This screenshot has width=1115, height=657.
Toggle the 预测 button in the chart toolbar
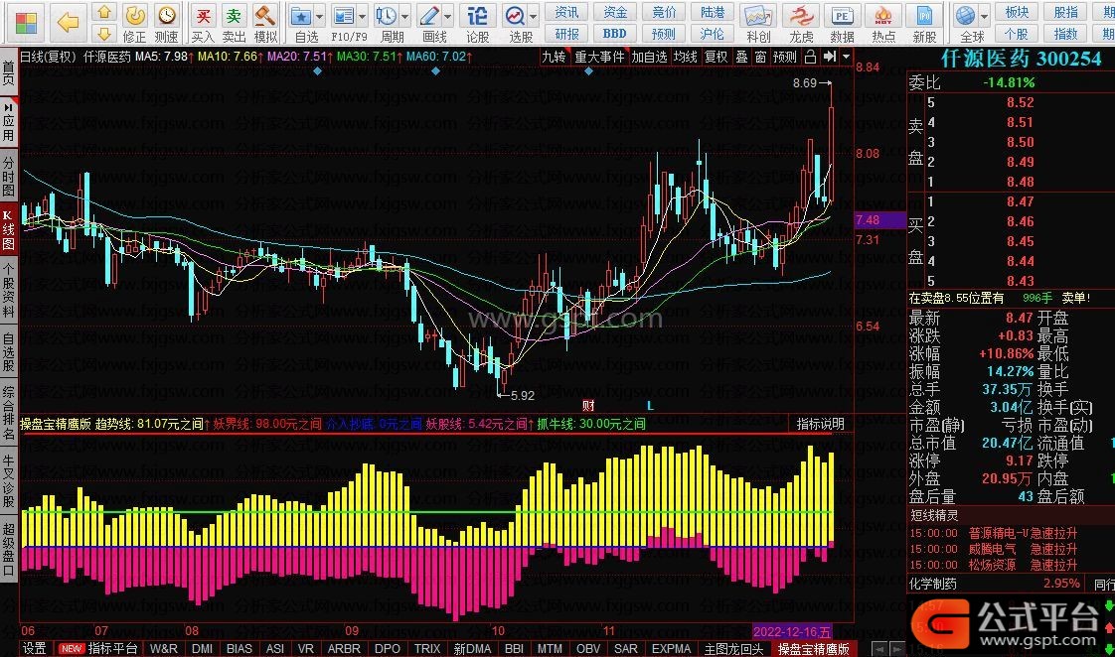[x=784, y=57]
